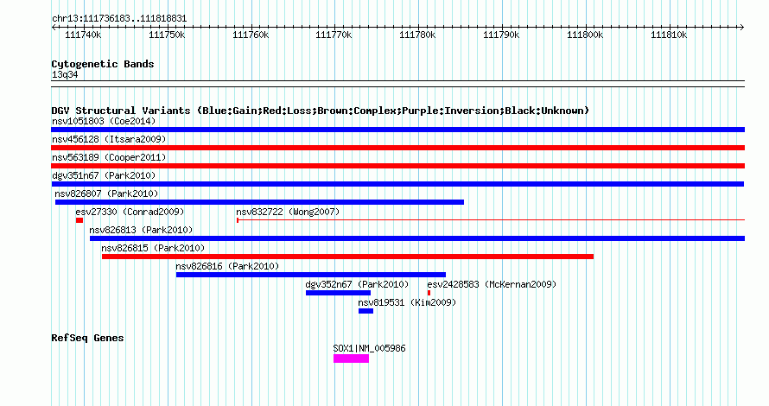Screen dimensions: 769x406
Task: Click the nsv819531 (Kim2009) blue block
Action: tap(365, 311)
